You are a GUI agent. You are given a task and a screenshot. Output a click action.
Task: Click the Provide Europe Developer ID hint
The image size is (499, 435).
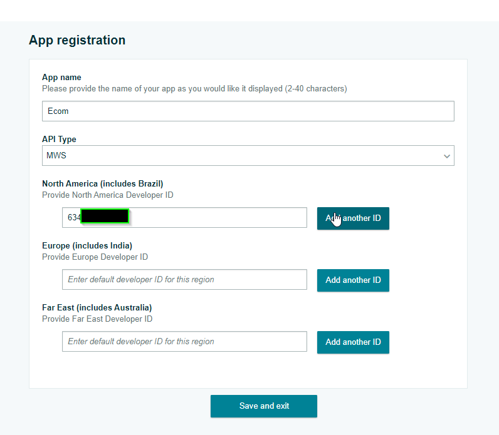click(95, 257)
